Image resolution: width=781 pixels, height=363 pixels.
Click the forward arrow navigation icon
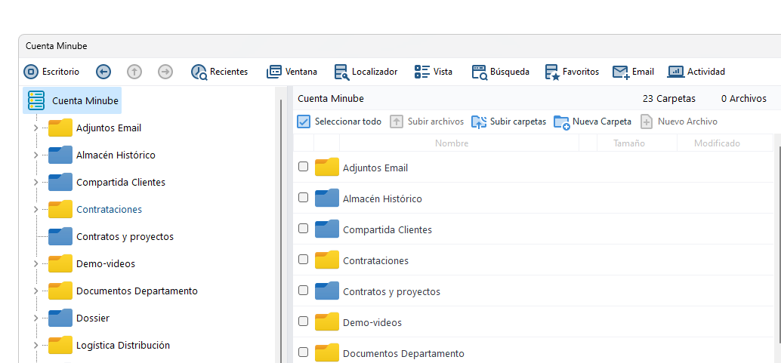click(x=165, y=72)
